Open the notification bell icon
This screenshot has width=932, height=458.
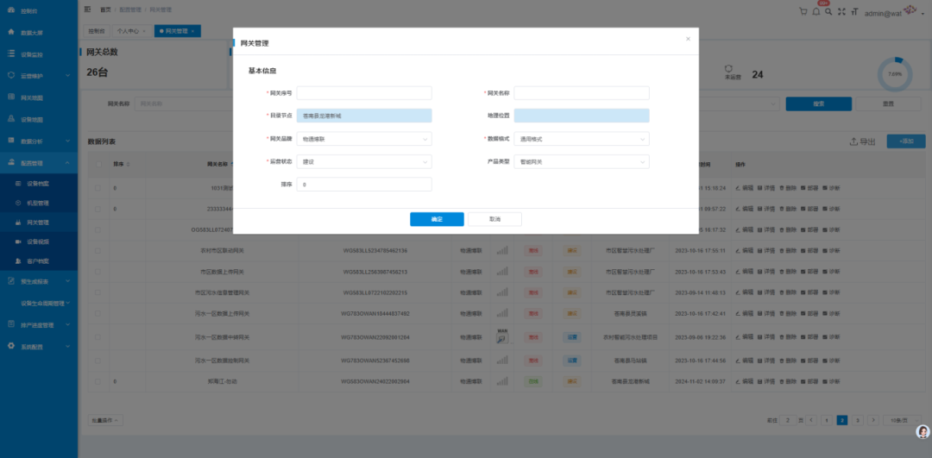[x=815, y=12]
